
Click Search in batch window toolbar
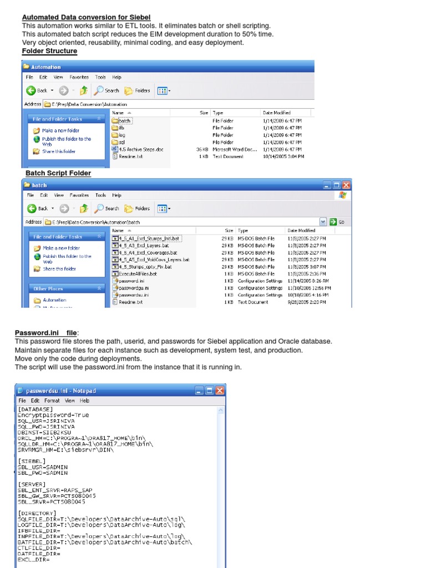pos(107,209)
